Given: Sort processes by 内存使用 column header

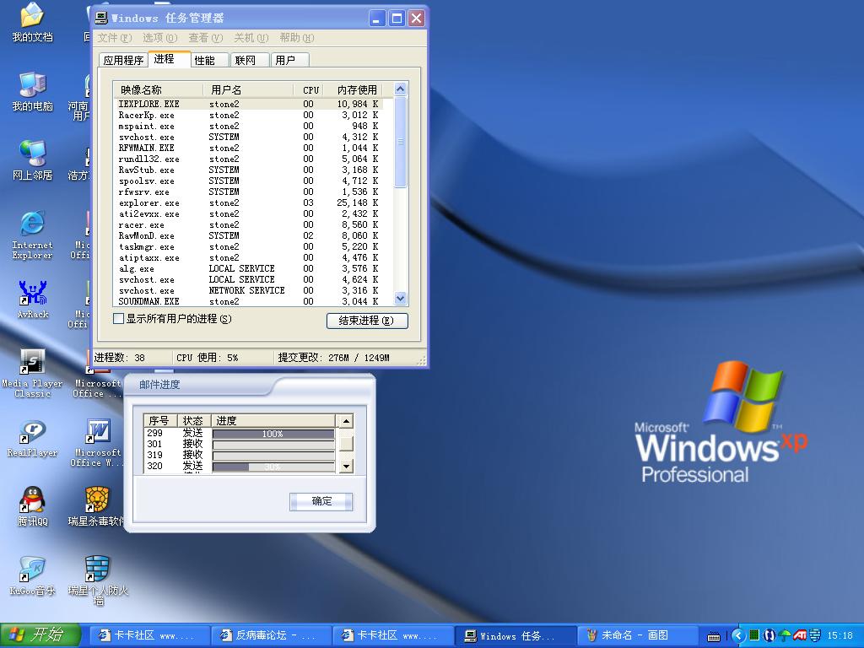Looking at the screenshot, I should tap(356, 89).
